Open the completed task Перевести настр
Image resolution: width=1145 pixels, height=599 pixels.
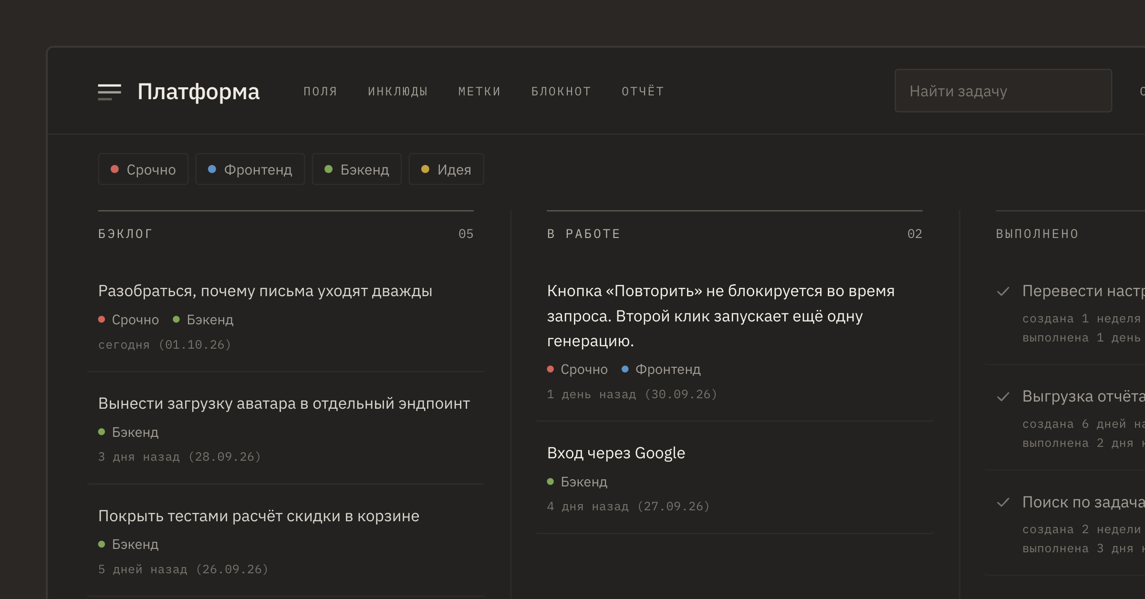tap(1083, 291)
